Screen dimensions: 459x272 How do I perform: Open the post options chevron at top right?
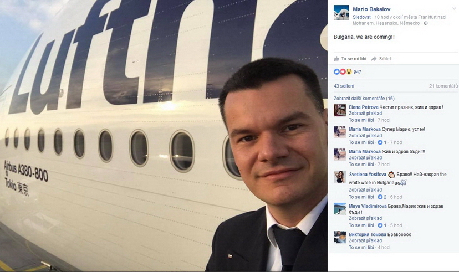tap(454, 8)
